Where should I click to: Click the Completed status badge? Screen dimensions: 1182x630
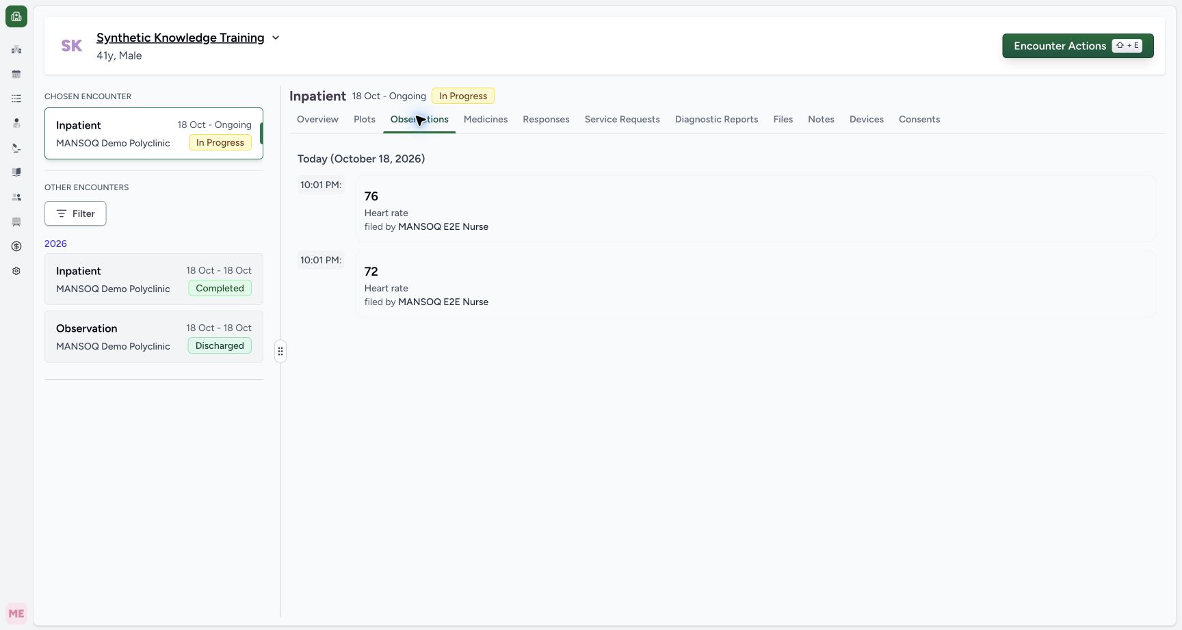[220, 288]
